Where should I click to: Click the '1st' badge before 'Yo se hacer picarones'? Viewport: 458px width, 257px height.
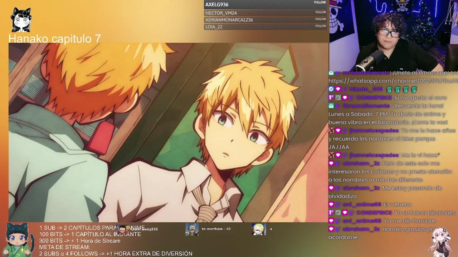pos(331,212)
